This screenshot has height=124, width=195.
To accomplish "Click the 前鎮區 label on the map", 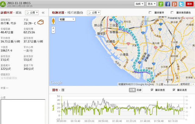I will coord(111,41).
